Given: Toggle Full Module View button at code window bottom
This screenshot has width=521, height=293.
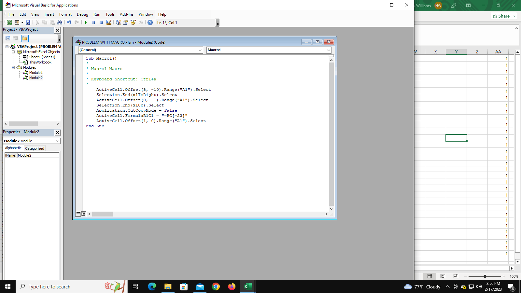Looking at the screenshot, I should [84, 214].
